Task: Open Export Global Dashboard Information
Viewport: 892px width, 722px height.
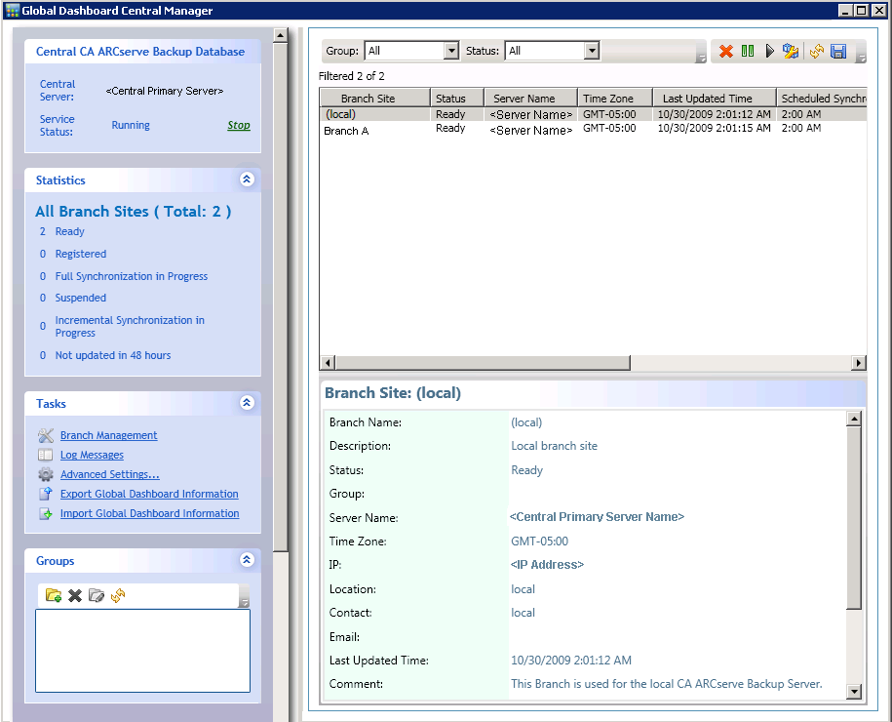Action: point(148,494)
